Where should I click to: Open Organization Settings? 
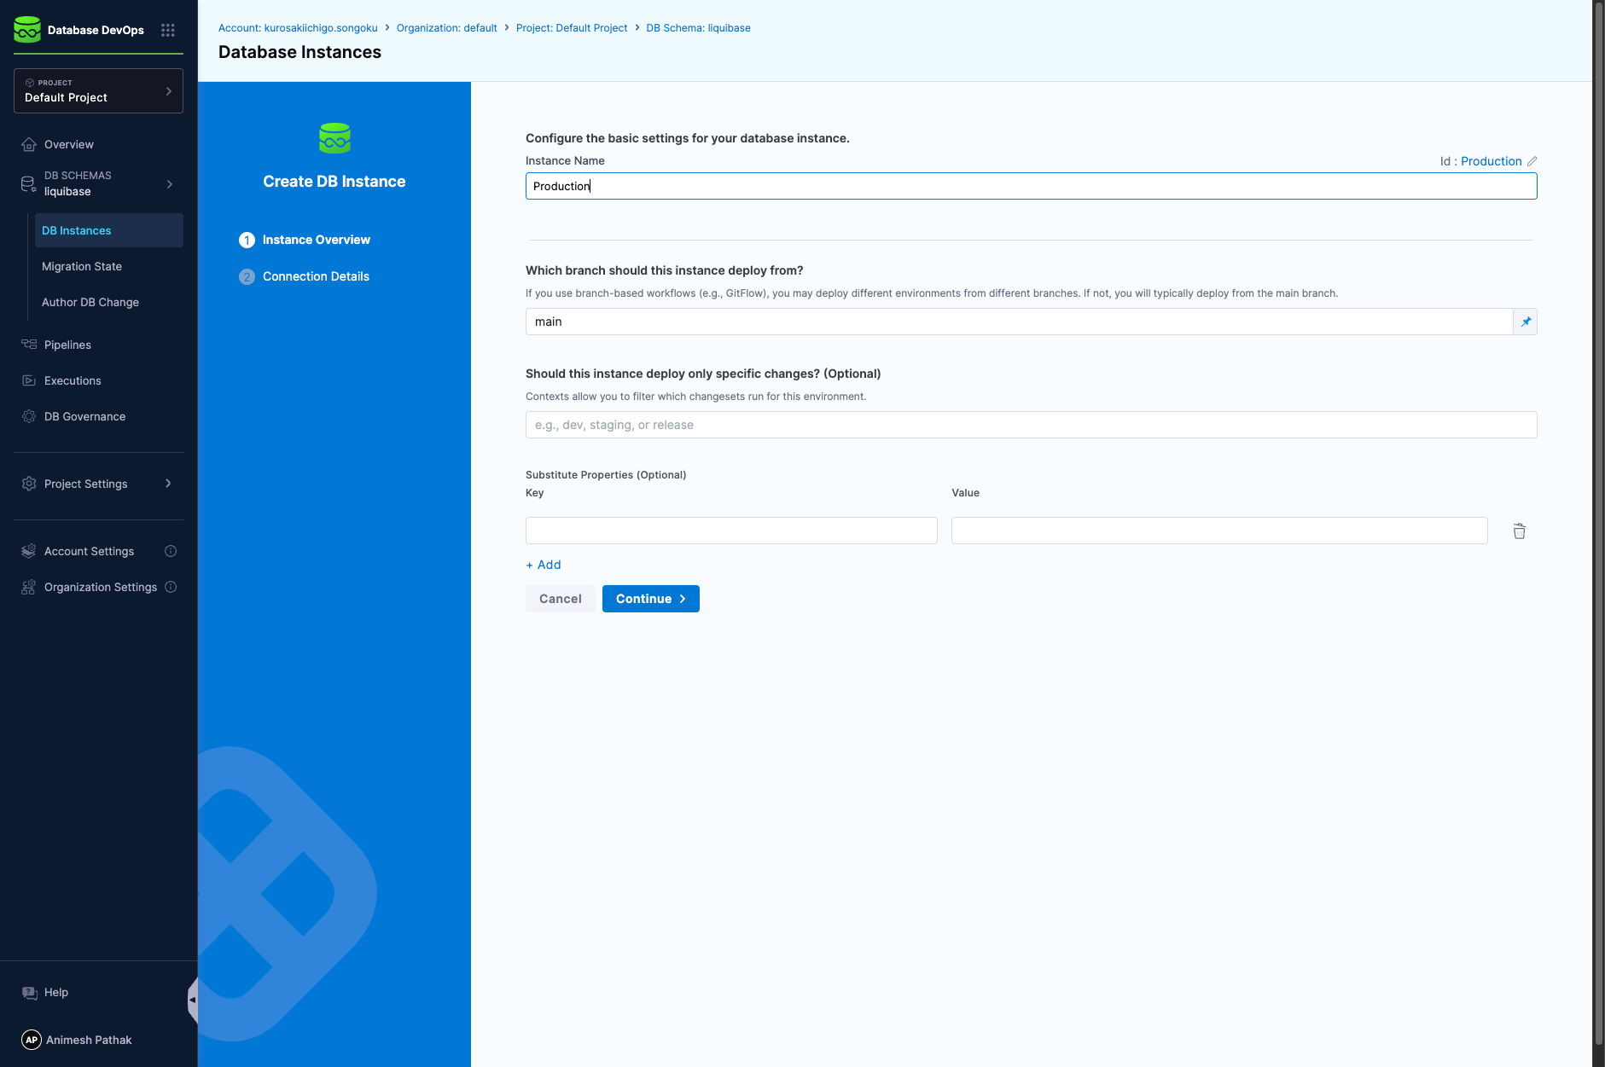[101, 587]
